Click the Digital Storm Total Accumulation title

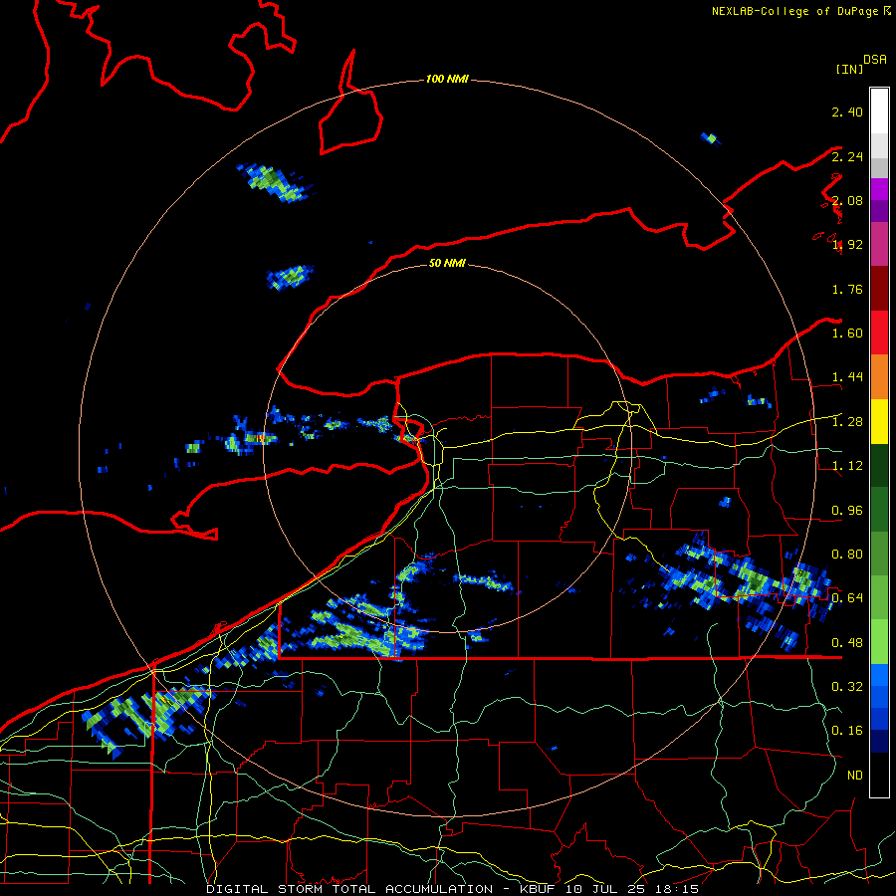(349, 889)
